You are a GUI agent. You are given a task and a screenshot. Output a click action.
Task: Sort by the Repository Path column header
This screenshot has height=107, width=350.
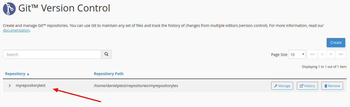(109, 74)
